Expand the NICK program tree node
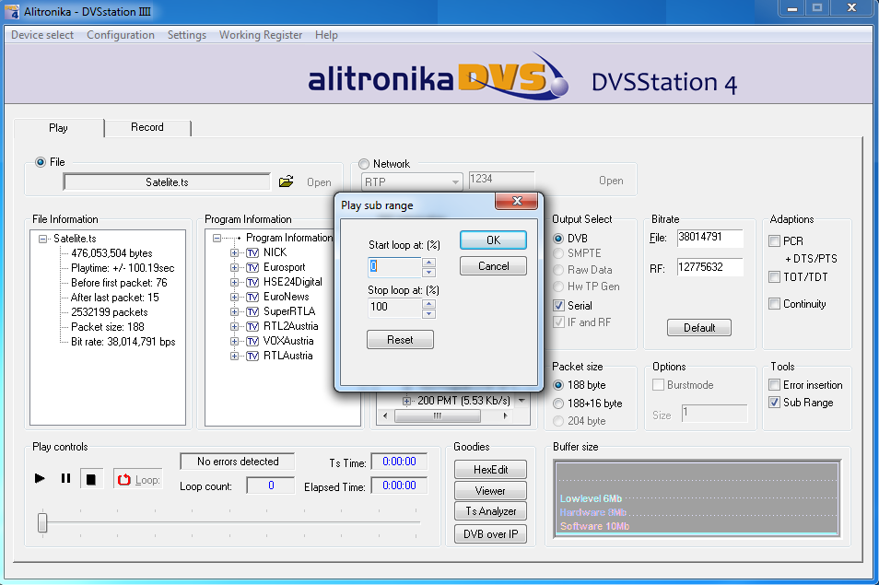The height and width of the screenshot is (585, 879). [235, 252]
